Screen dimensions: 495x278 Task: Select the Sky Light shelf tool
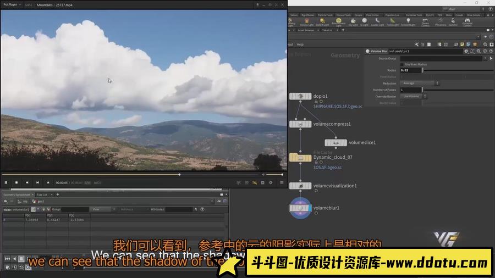[353, 22]
